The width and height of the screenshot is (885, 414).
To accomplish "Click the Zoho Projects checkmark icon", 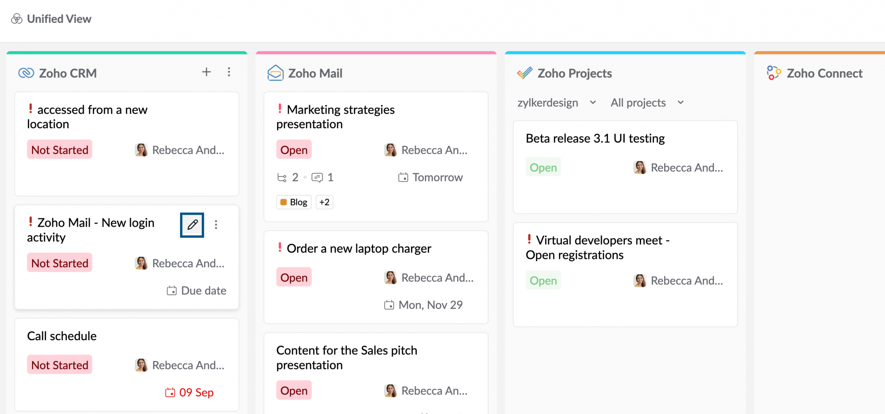I will click(525, 73).
